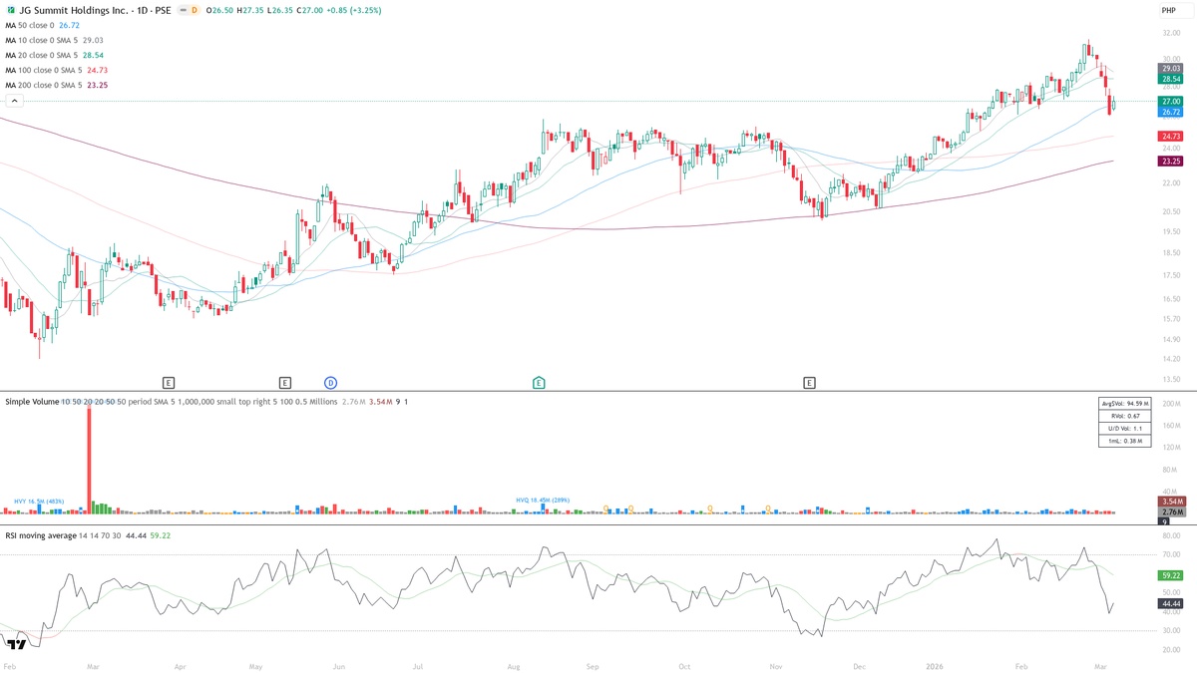Click the earnings E marker near June
The height and width of the screenshot is (673, 1197).
286,382
